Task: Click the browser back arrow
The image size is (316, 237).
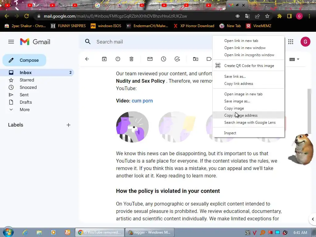Action: point(7,16)
